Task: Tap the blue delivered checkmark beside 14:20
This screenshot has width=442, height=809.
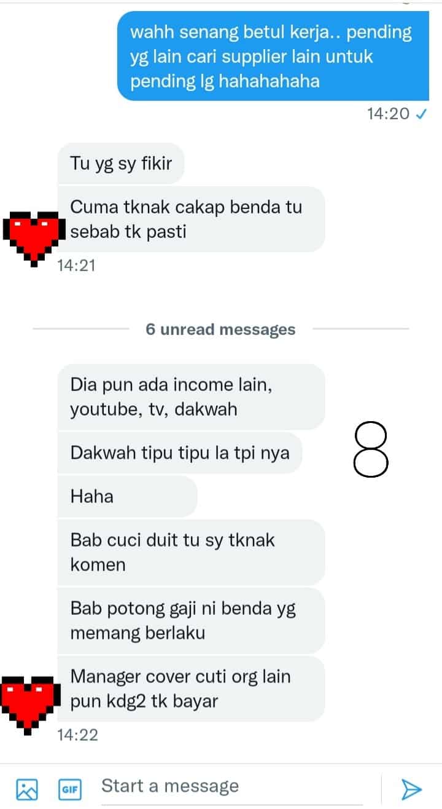Action: pos(421,114)
